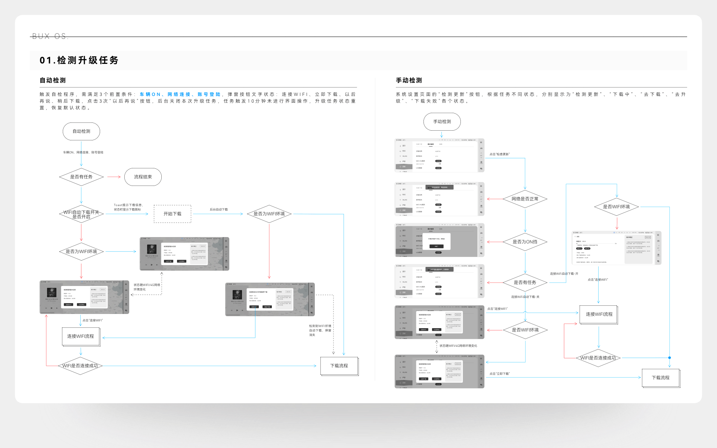Image resolution: width=717 pixels, height=448 pixels.
Task: Click the play icon in leftmost car-screen mockup
Action: click(x=52, y=308)
